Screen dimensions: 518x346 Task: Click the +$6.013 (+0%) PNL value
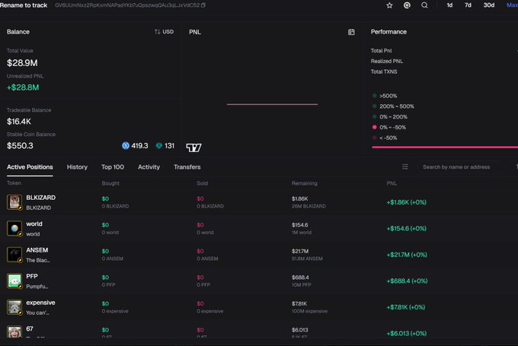click(407, 334)
